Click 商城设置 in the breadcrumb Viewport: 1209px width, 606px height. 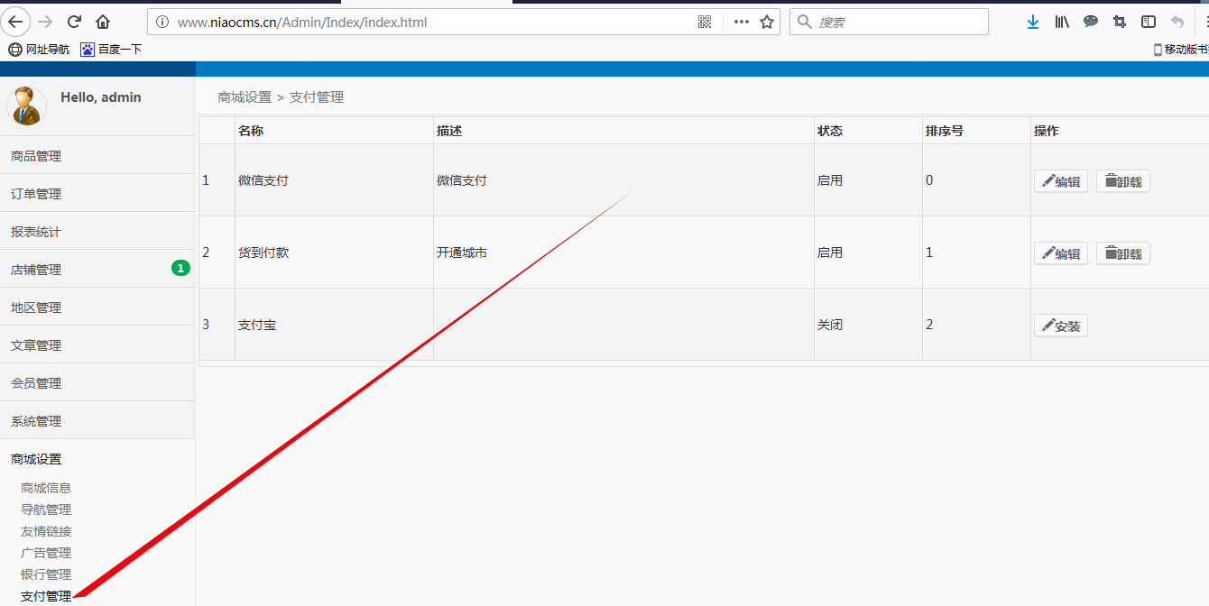[x=245, y=97]
